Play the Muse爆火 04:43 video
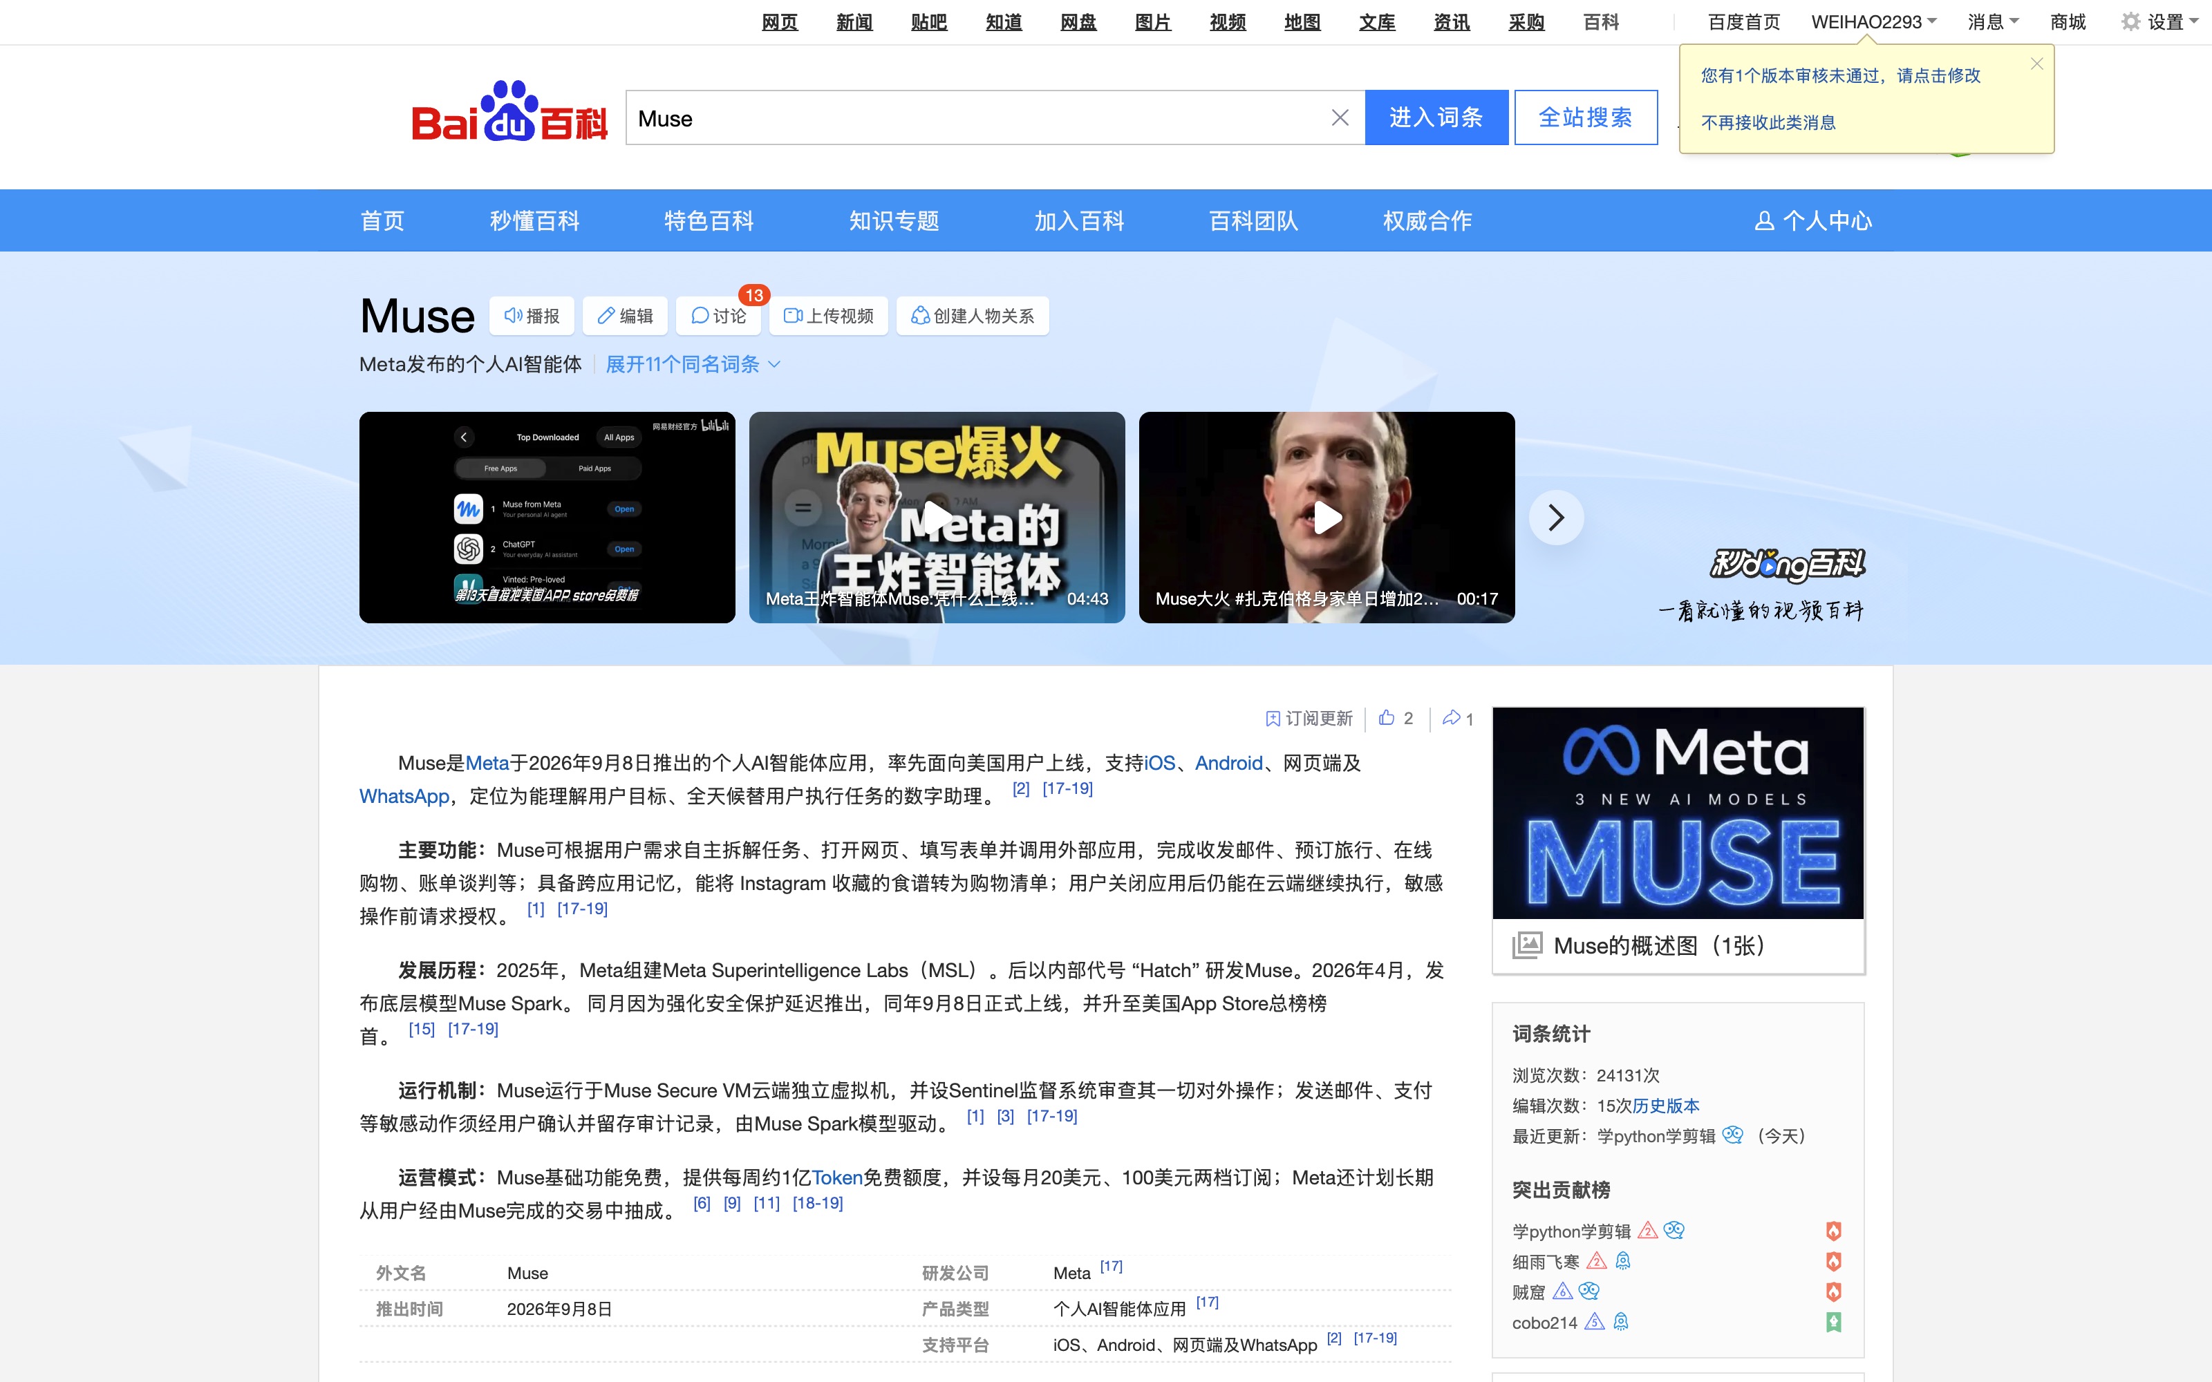This screenshot has height=1382, width=2212. tap(937, 518)
